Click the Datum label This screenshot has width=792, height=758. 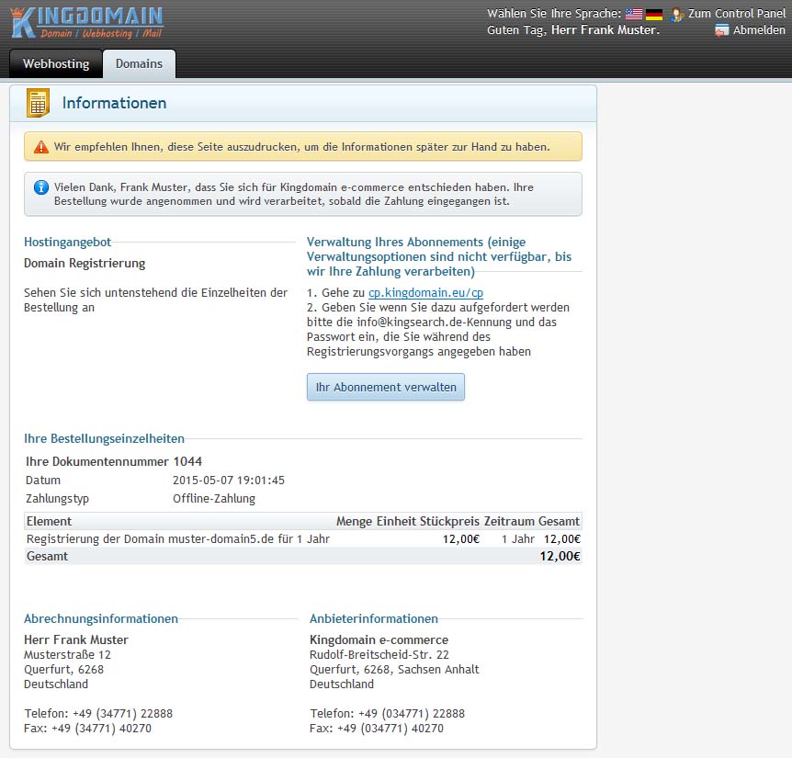point(43,481)
